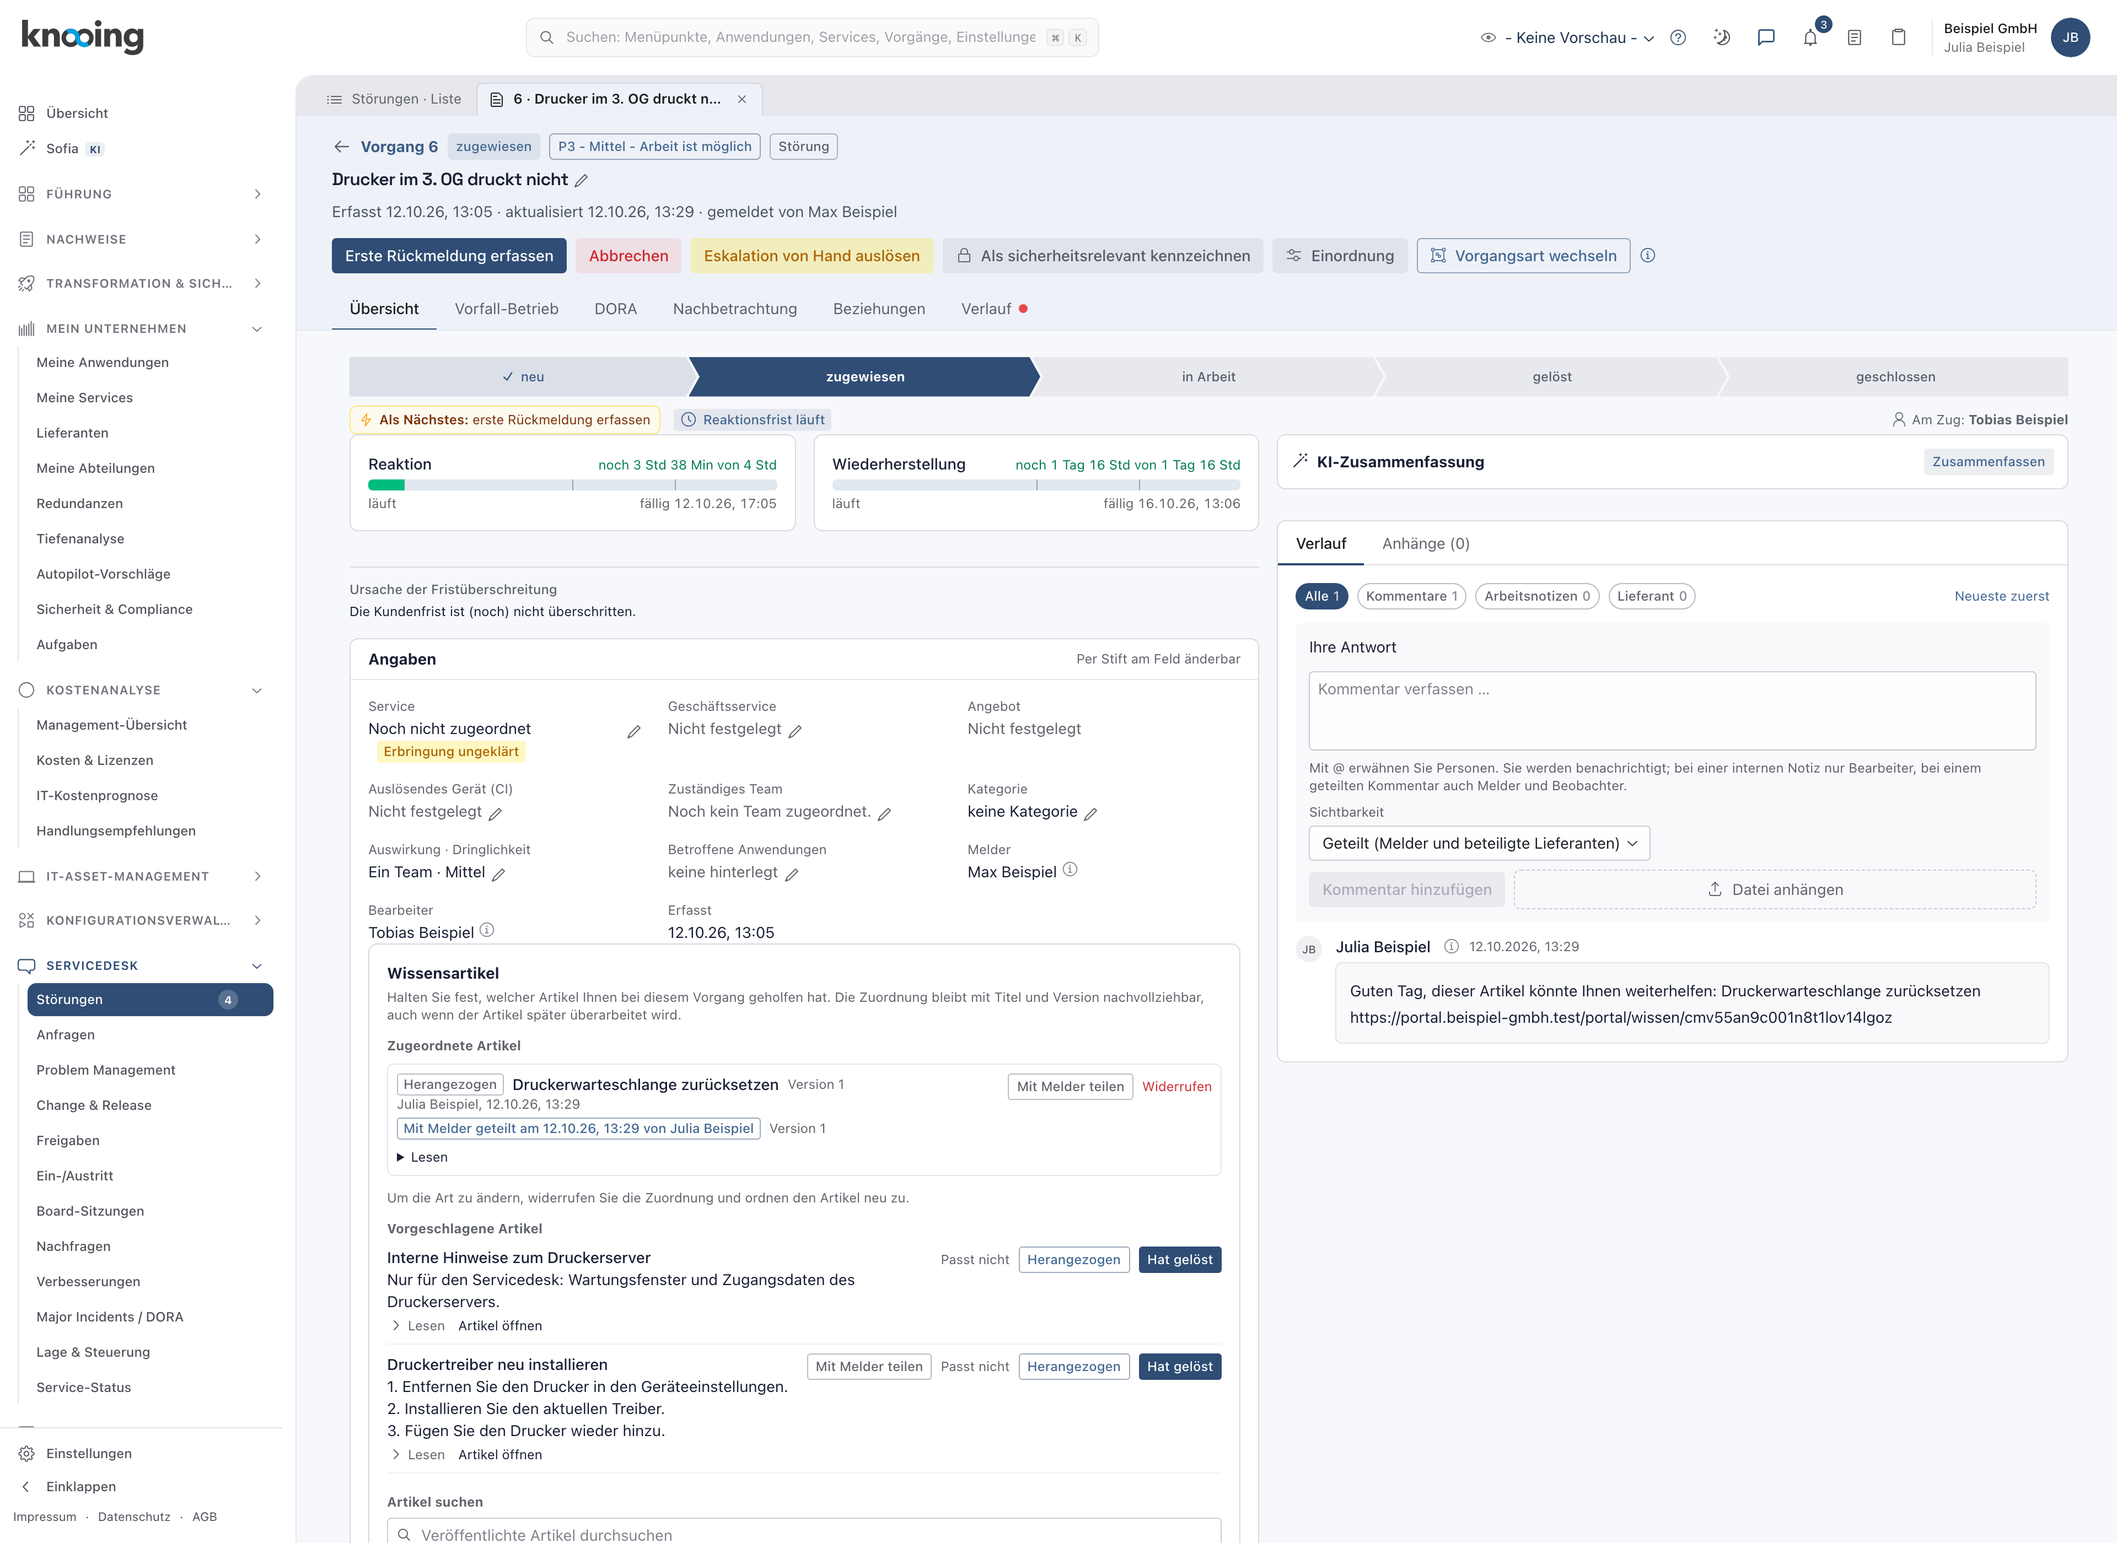Expand Lesen under Druckerwarteschlange zurücksetzen
This screenshot has width=2117, height=1543.
pos(422,1157)
